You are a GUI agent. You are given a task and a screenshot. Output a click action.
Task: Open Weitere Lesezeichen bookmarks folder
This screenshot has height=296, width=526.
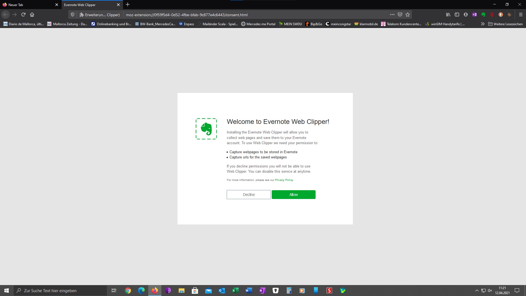(505, 24)
